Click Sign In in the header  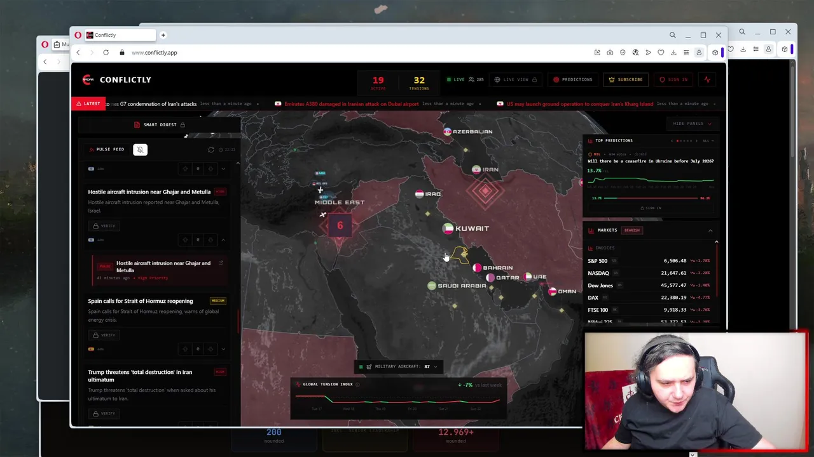pos(674,79)
